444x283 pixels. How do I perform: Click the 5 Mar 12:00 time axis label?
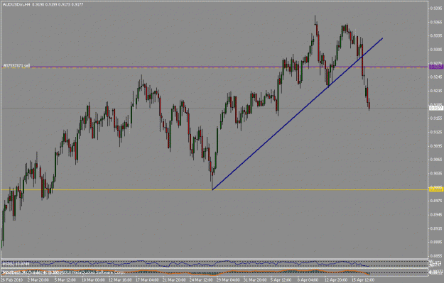point(65,280)
